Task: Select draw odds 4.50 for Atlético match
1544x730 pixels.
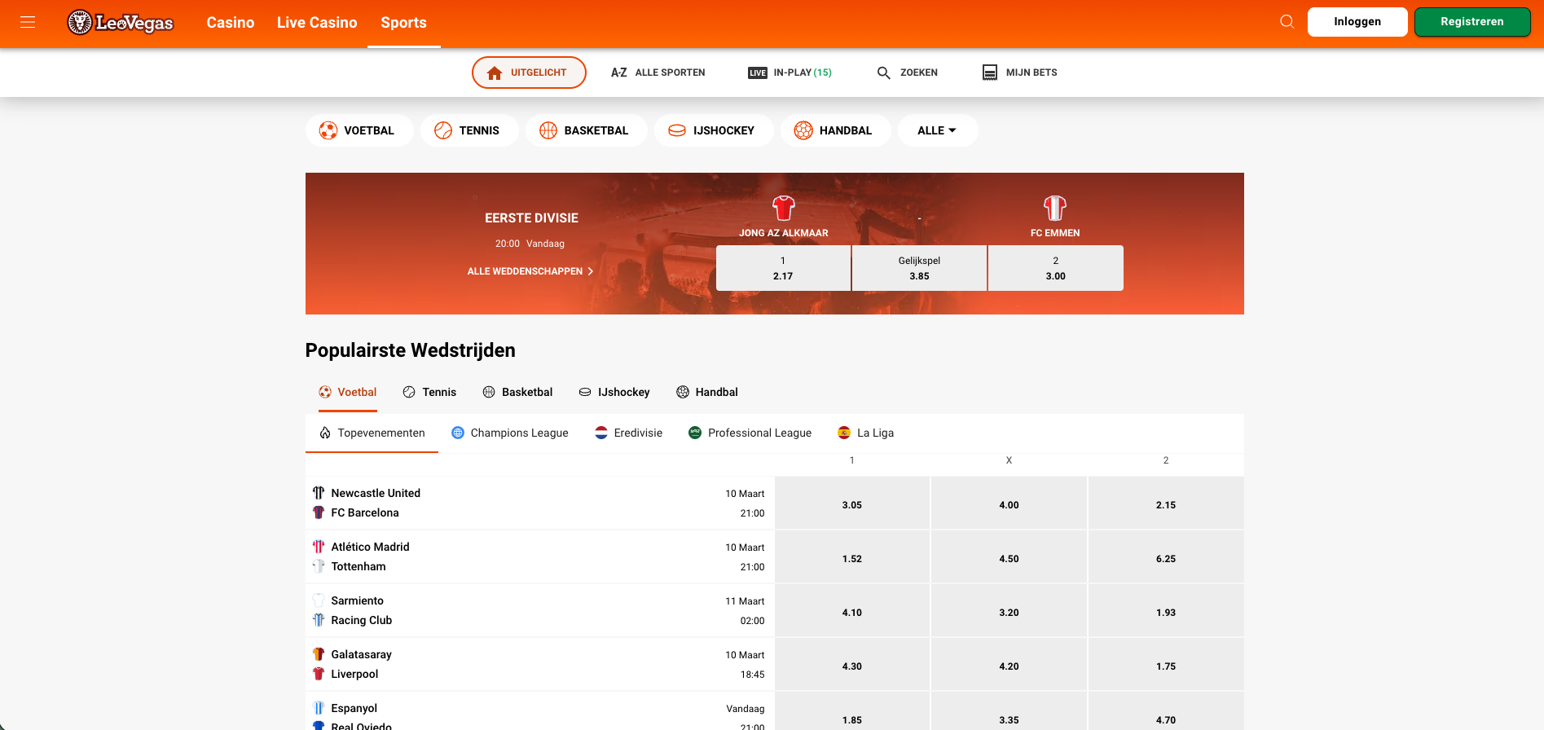Action: tap(1009, 557)
